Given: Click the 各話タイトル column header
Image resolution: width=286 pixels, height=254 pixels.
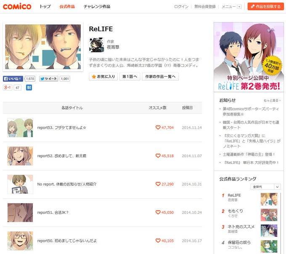Looking at the screenshot, I should pyautogui.click(x=72, y=108).
